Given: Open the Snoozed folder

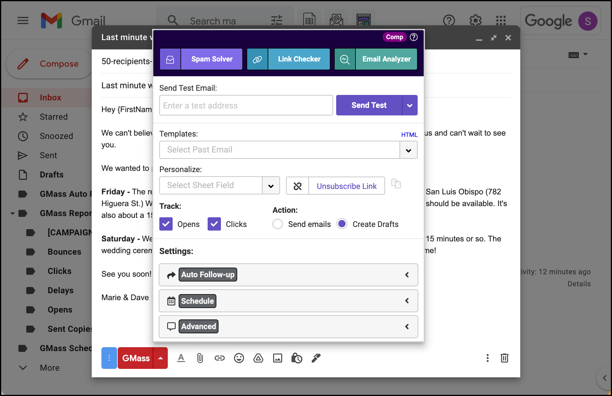Looking at the screenshot, I should click(56, 136).
